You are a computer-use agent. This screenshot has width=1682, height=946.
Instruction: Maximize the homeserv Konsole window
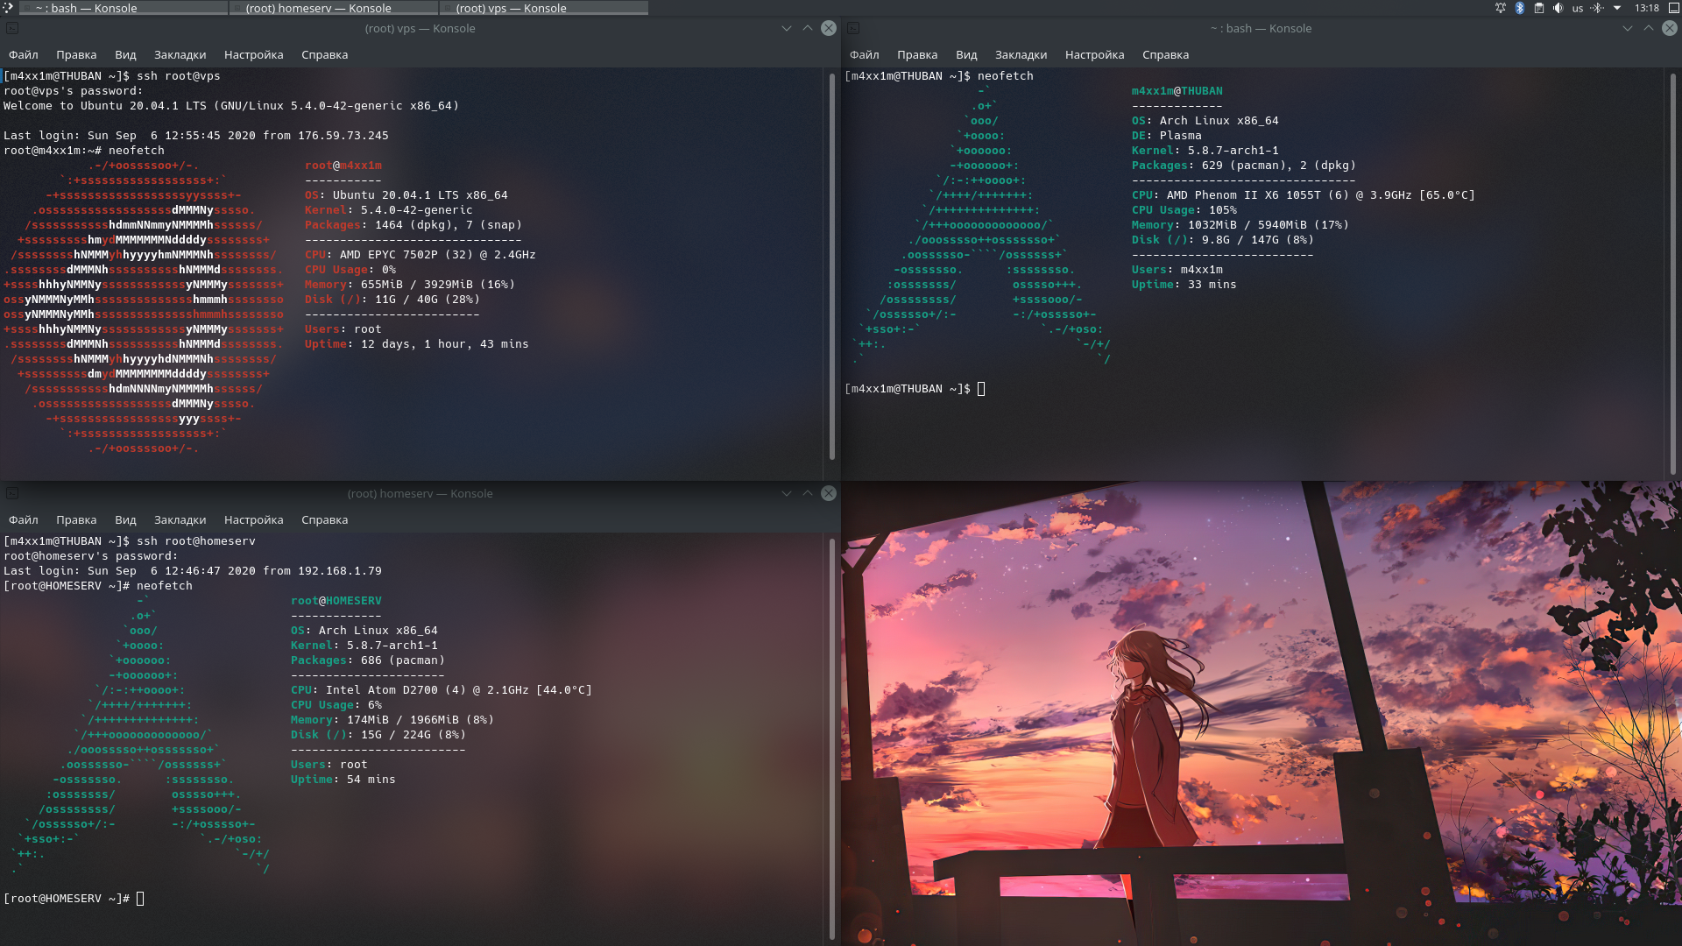coord(808,493)
